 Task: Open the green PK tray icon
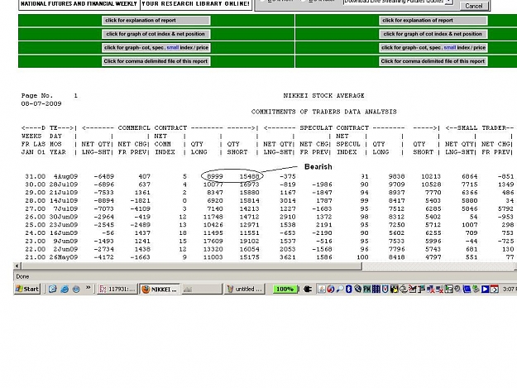tap(367, 289)
